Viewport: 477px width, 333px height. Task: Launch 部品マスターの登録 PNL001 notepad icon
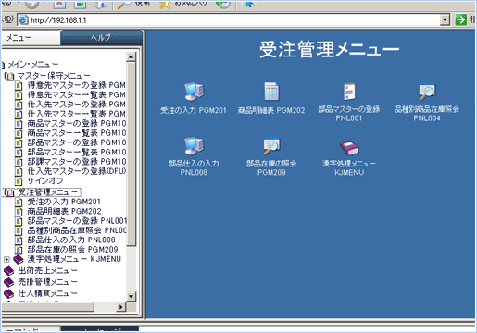pos(349,92)
